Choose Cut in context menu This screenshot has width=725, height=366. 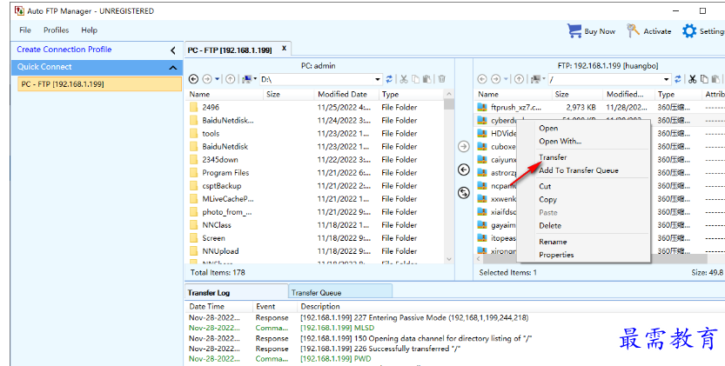click(545, 186)
